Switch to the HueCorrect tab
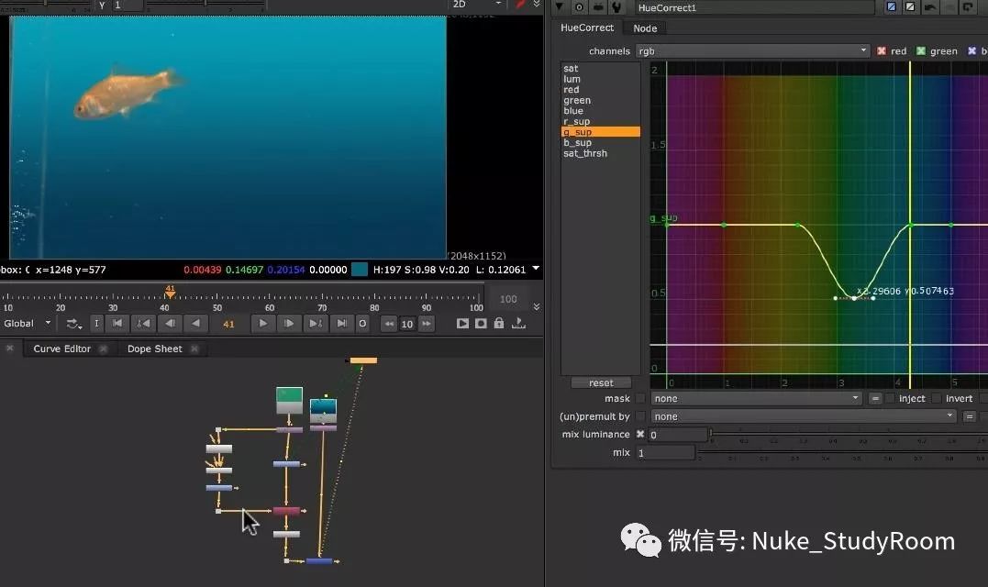 pos(587,28)
